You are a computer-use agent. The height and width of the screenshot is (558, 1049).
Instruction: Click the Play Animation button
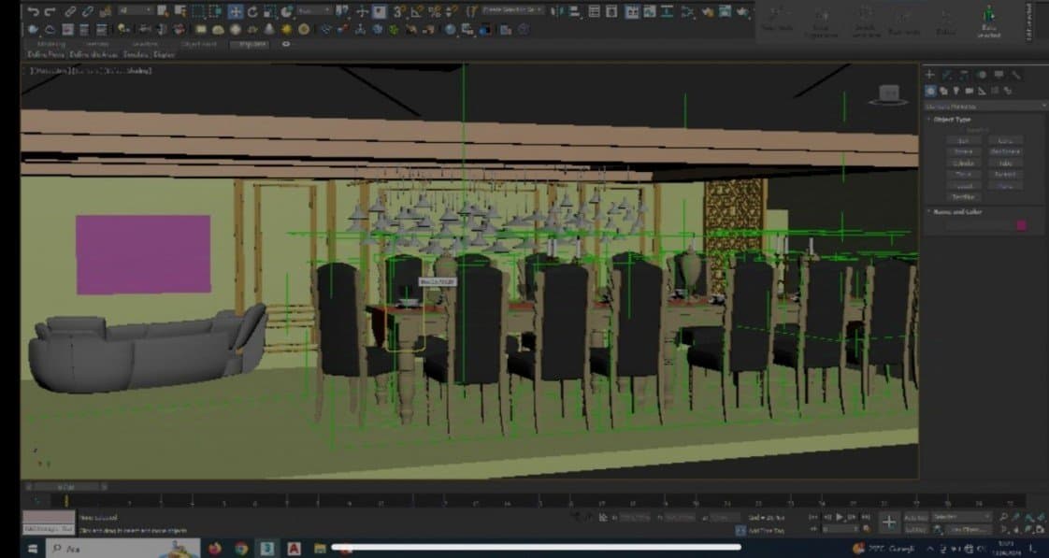click(841, 517)
